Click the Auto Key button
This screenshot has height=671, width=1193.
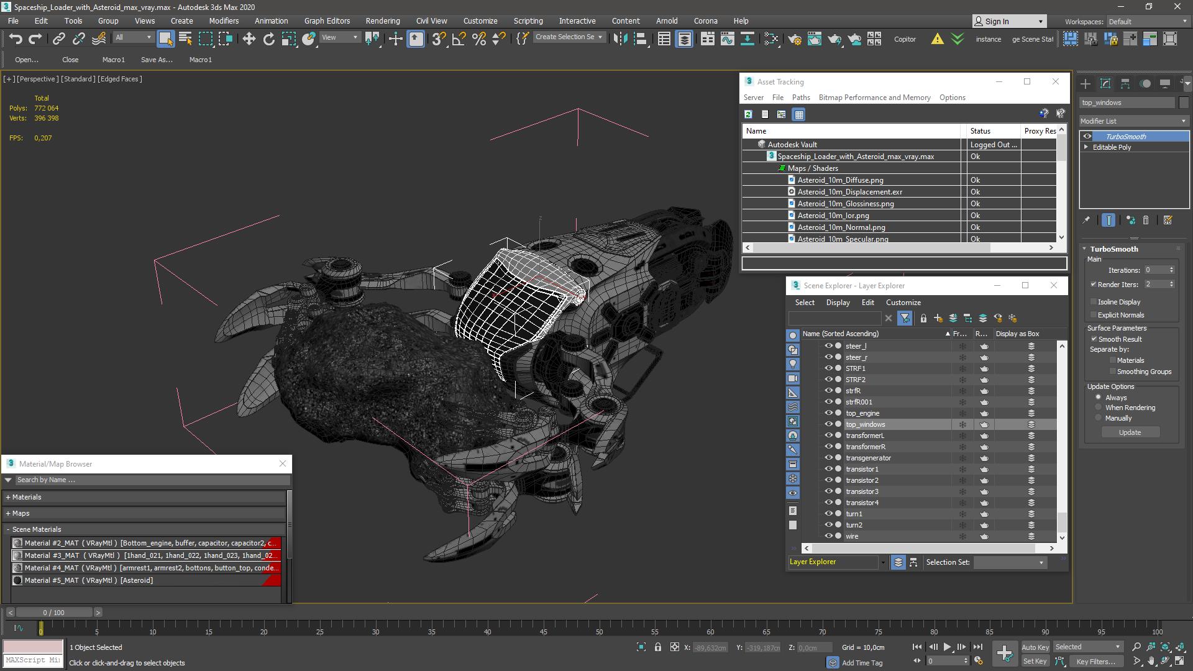pos(1035,647)
